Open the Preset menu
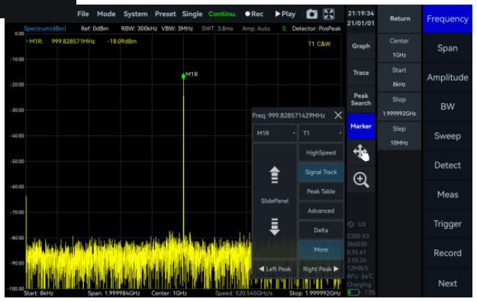The height and width of the screenshot is (302, 477). click(x=165, y=14)
